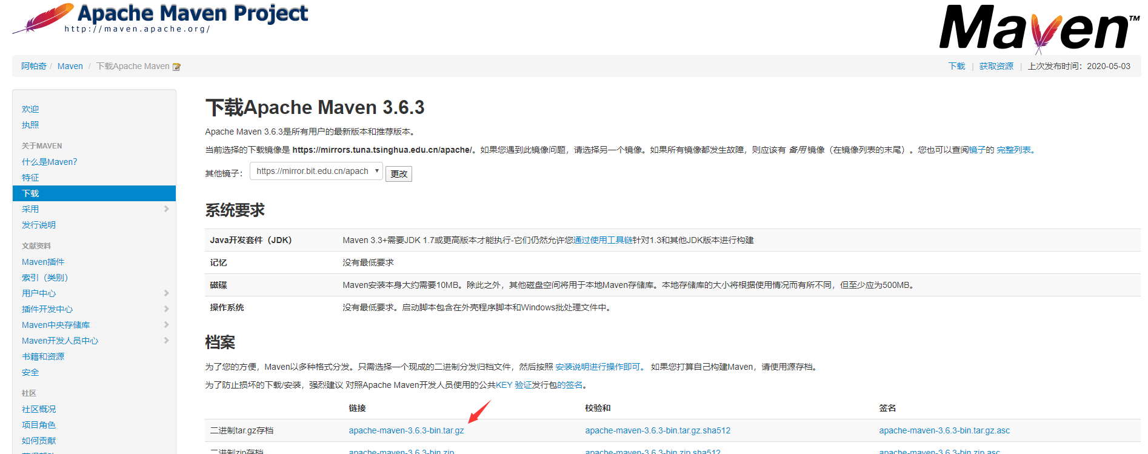Image resolution: width=1148 pixels, height=454 pixels.
Task: Open 执照 in the sidebar
Action: tap(30, 125)
